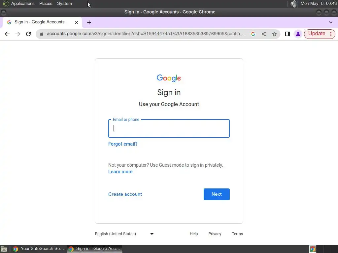Click the Chrome icon in the bottom-right tray

[313, 249]
